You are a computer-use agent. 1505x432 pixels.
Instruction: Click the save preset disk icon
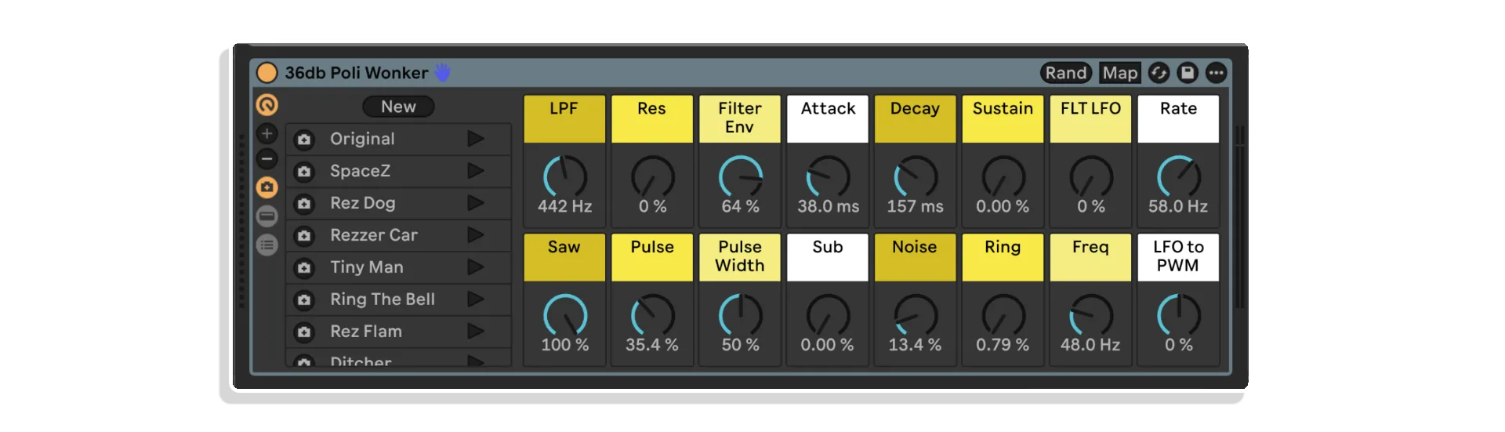tap(1188, 73)
